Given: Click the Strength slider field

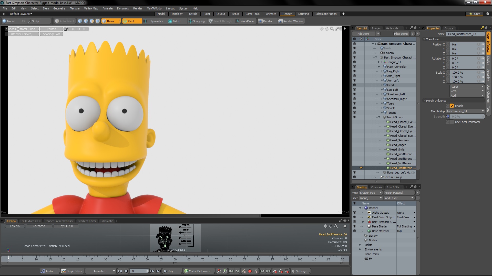Looking at the screenshot, I should coord(465,117).
